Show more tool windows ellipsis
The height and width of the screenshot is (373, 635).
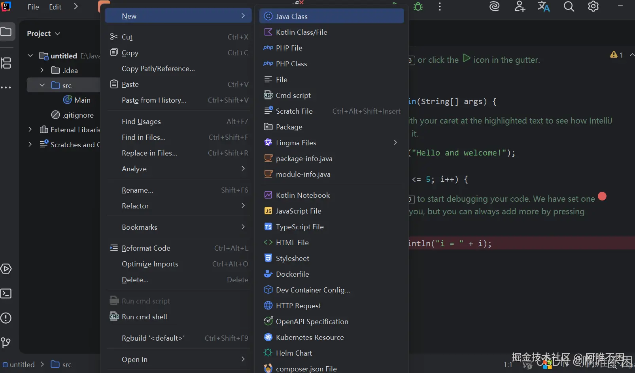(x=6, y=87)
